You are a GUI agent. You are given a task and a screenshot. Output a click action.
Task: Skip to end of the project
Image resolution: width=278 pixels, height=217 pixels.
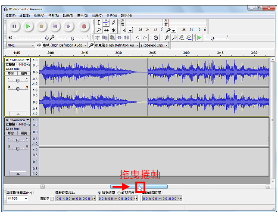(x=69, y=26)
